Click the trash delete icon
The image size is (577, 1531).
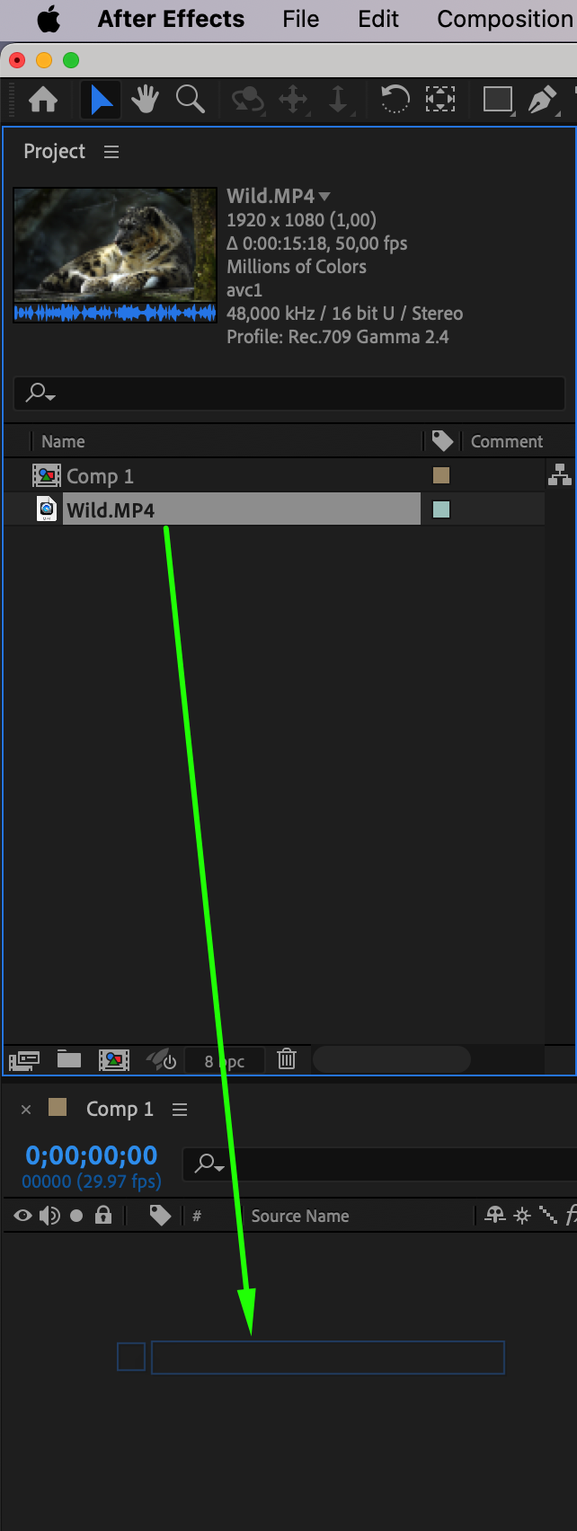pos(287,1059)
